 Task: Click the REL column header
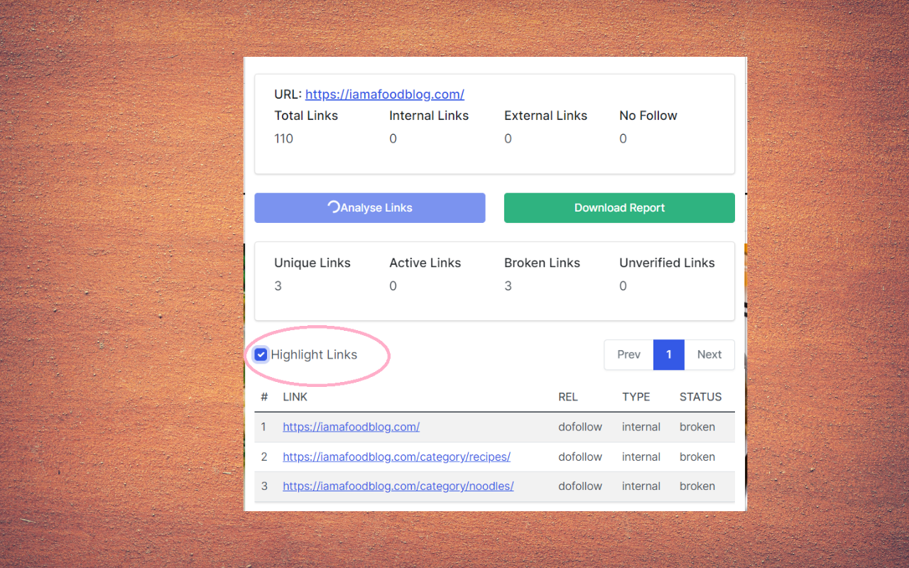568,397
